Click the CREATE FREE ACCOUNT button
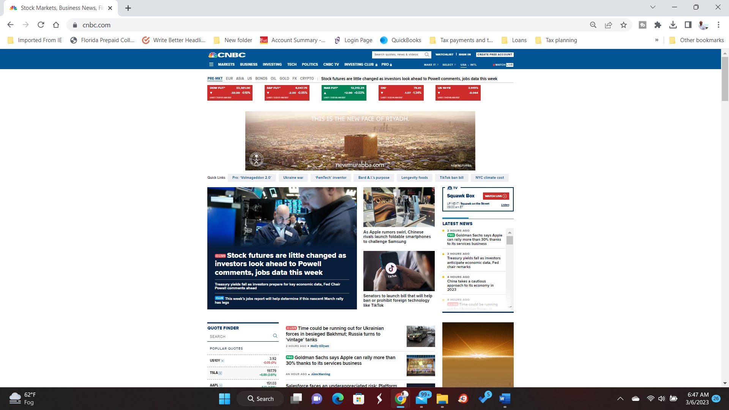 point(495,54)
